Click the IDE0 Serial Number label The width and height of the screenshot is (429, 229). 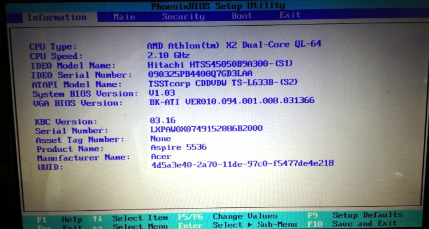coord(82,75)
